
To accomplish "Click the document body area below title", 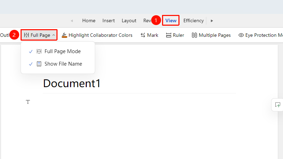I will pyautogui.click(x=139, y=126).
